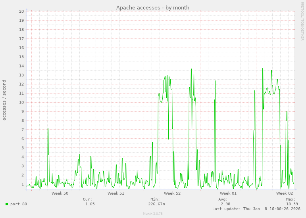Click the 'Last update' timestamp text
This screenshot has width=306, height=218.
pyautogui.click(x=256, y=209)
